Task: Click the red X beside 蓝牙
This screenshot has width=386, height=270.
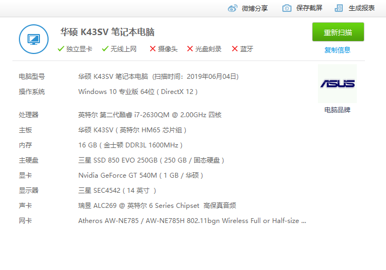Action: pyautogui.click(x=235, y=49)
